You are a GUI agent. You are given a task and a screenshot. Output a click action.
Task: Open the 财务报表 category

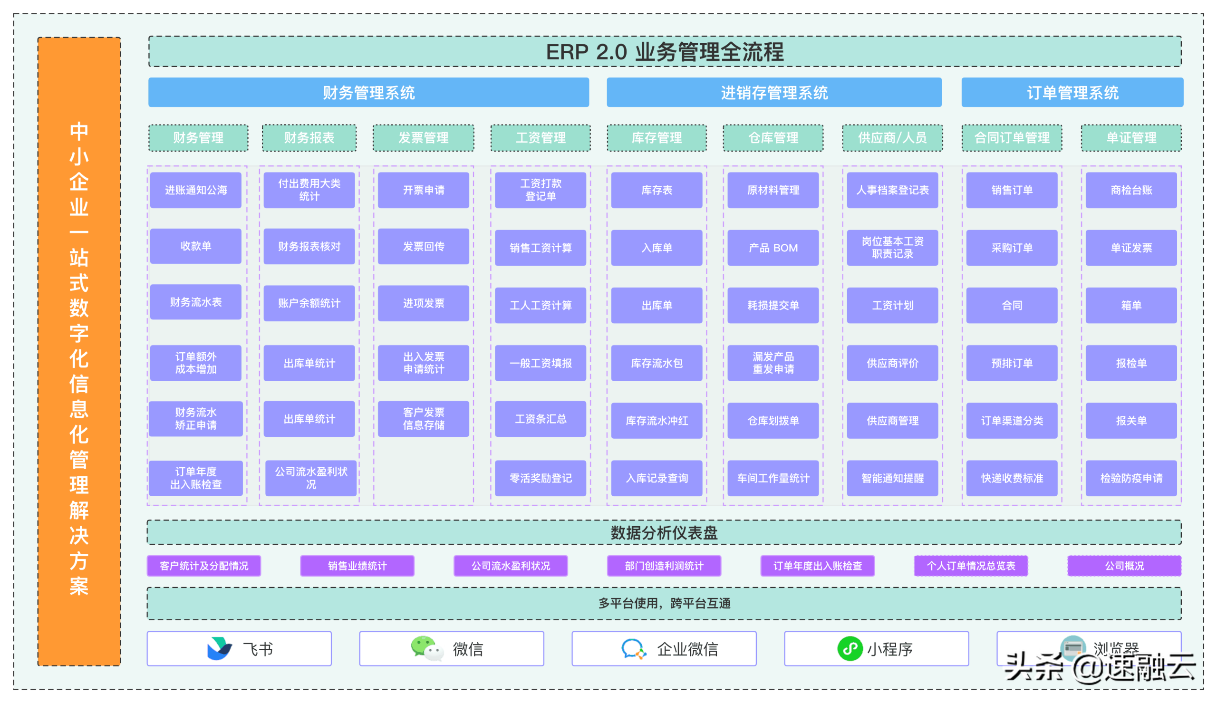pyautogui.click(x=309, y=138)
